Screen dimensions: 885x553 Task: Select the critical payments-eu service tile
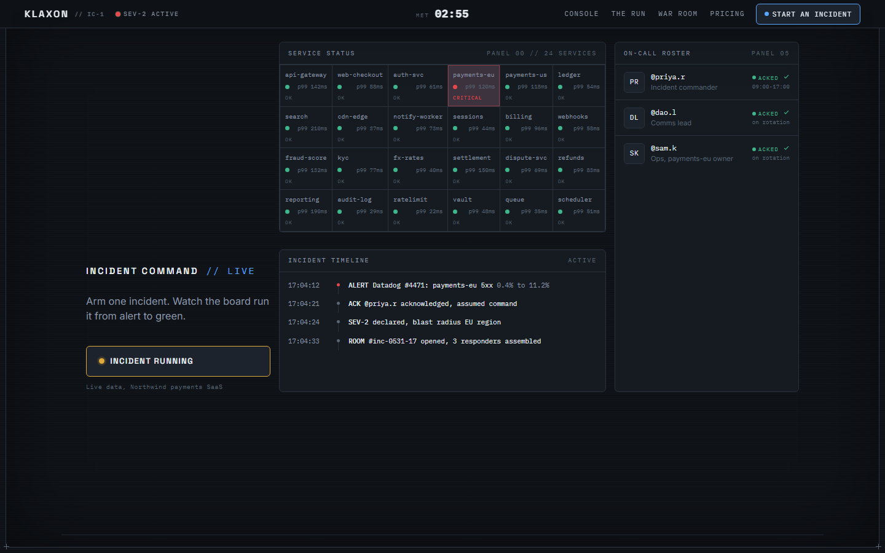(x=474, y=86)
